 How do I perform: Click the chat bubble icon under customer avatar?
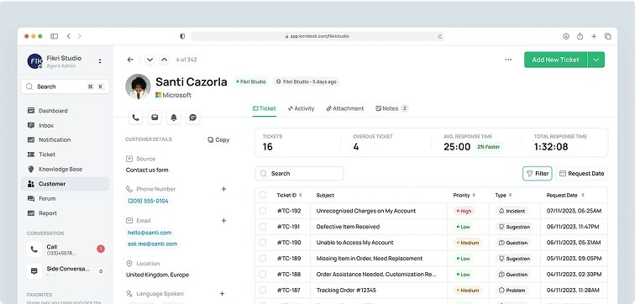[193, 118]
